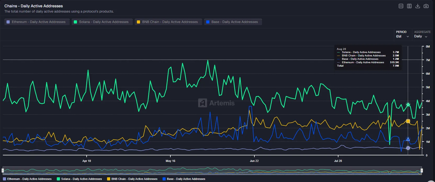
Task: Click the Solana diamond marker on chart
Action: tap(408, 104)
